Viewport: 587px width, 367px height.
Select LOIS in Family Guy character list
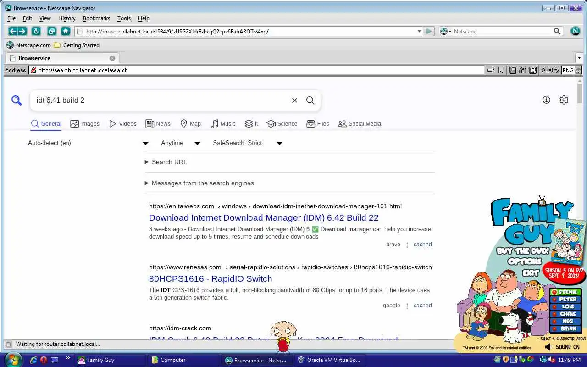[x=566, y=307]
